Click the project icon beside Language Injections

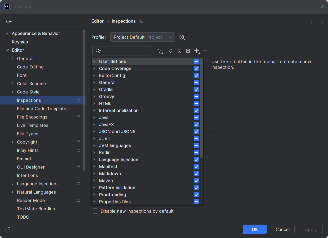(78, 184)
